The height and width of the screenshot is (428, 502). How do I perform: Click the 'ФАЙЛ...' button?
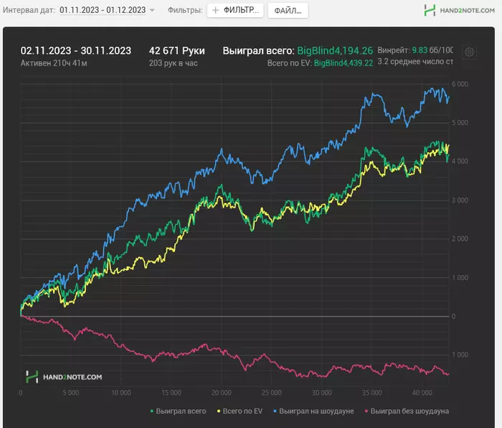coord(288,11)
